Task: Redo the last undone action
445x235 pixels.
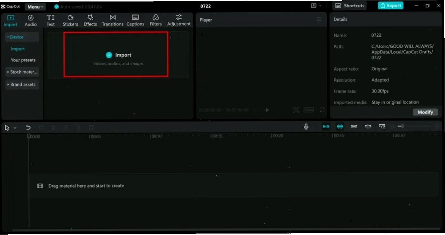Action: click(x=41, y=127)
